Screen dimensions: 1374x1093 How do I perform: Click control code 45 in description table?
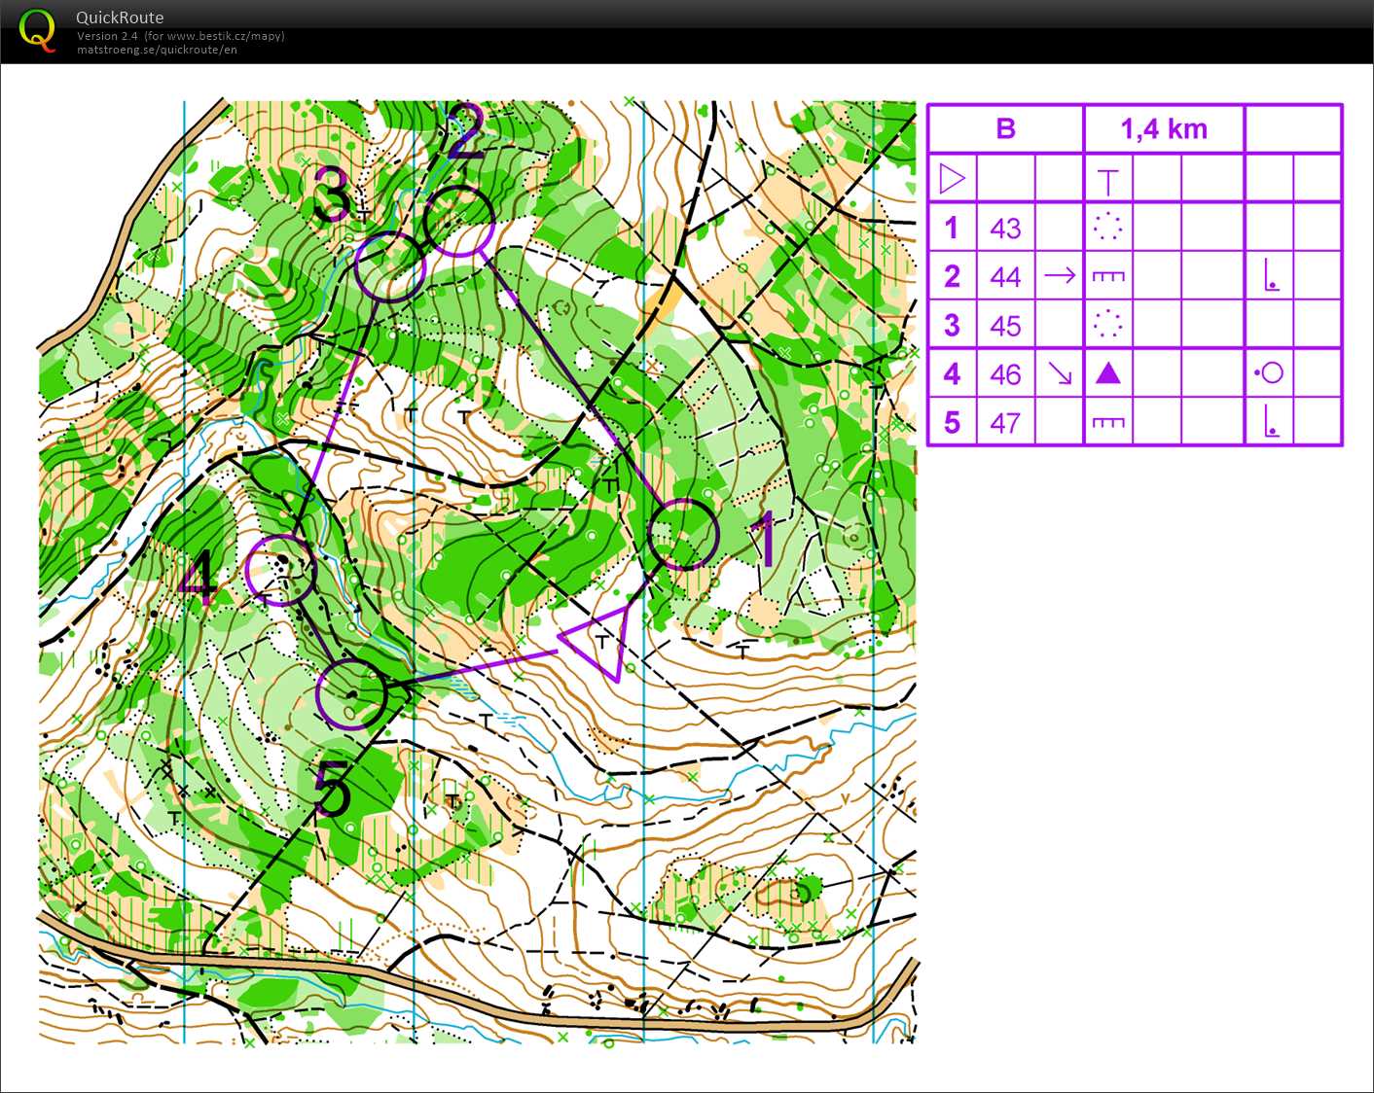pyautogui.click(x=1005, y=326)
